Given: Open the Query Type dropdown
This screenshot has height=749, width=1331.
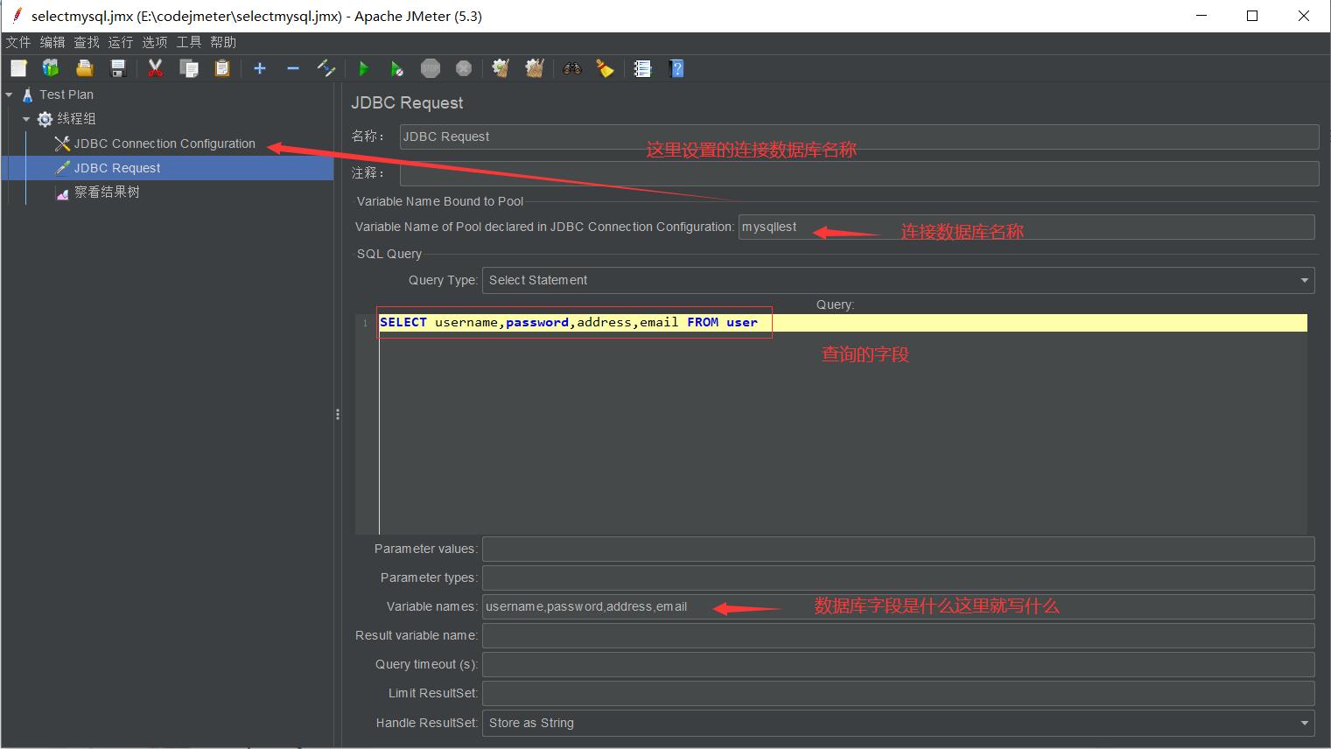Looking at the screenshot, I should click(x=899, y=280).
